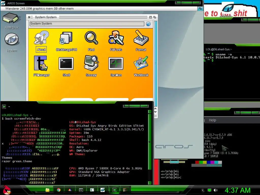
Task: Switch to the active mintty terminal taskbar icon
Action: click(115, 190)
